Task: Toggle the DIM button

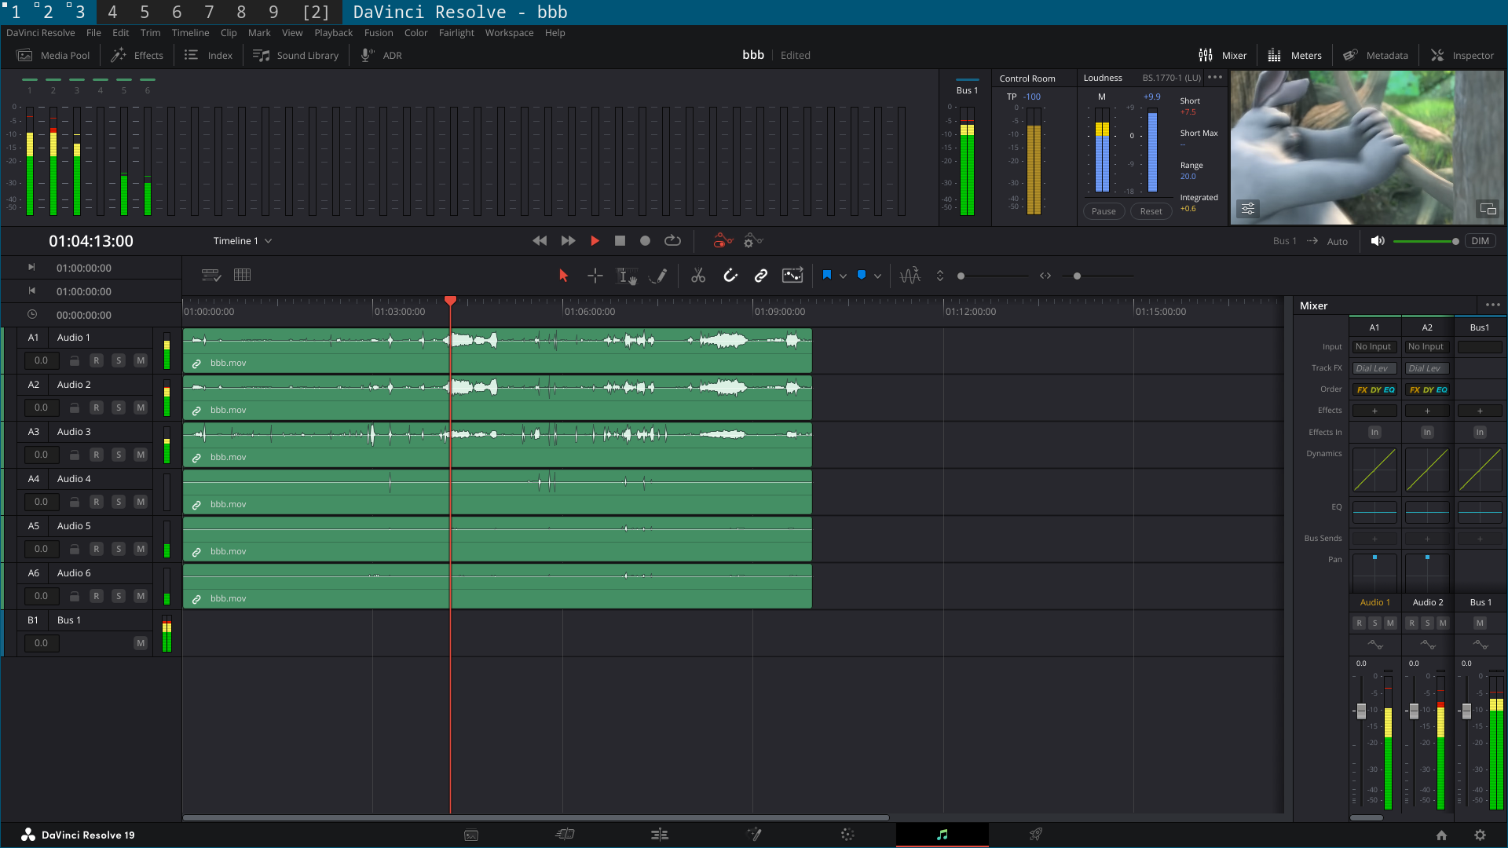Action: click(x=1480, y=241)
